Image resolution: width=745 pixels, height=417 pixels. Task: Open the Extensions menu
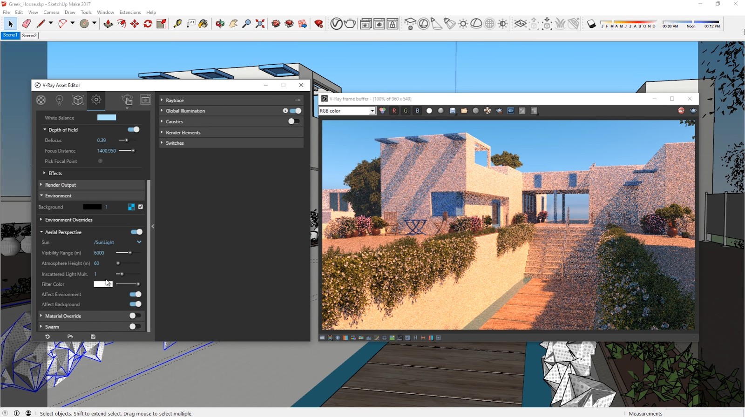130,12
